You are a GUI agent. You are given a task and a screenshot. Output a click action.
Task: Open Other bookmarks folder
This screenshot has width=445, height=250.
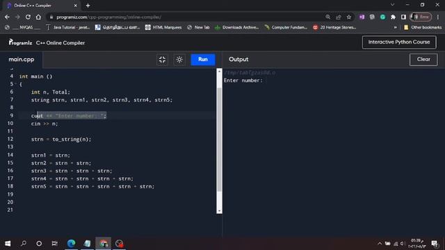coord(423,27)
